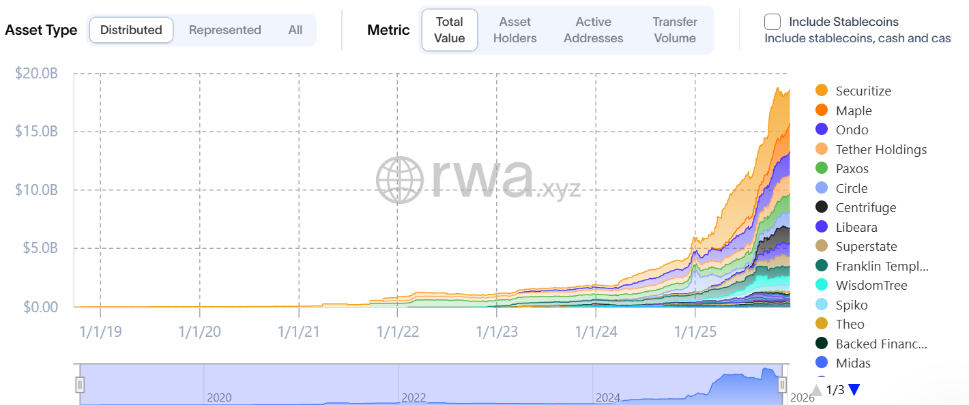Screen dimensions: 969x405
Task: Select All asset types
Action: [295, 30]
